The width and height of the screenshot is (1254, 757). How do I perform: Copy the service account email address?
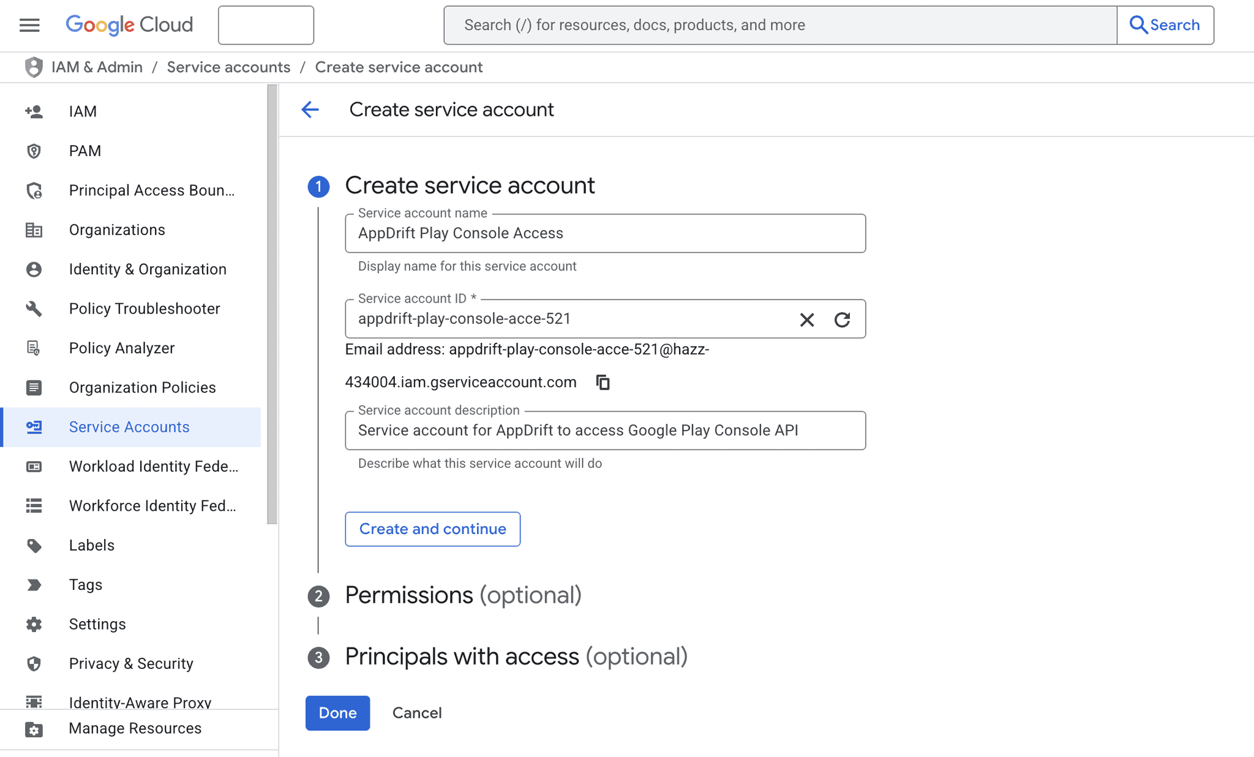pyautogui.click(x=603, y=382)
